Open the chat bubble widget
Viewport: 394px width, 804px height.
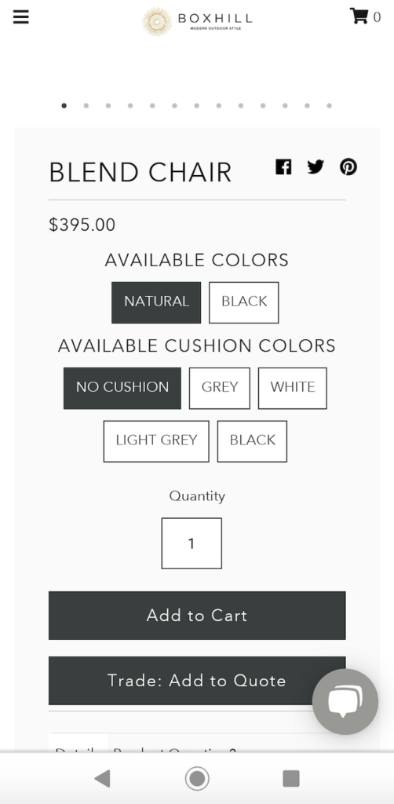point(345,701)
